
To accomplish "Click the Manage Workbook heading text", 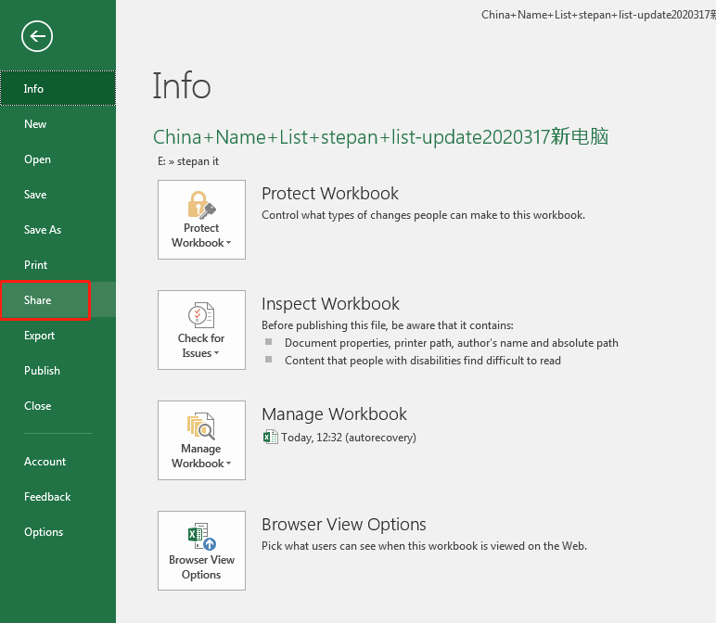I will point(334,414).
